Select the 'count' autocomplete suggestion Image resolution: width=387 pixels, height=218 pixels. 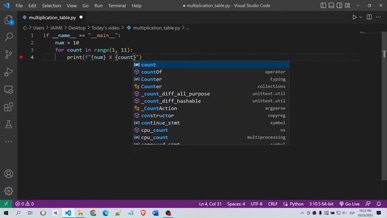[x=211, y=65]
